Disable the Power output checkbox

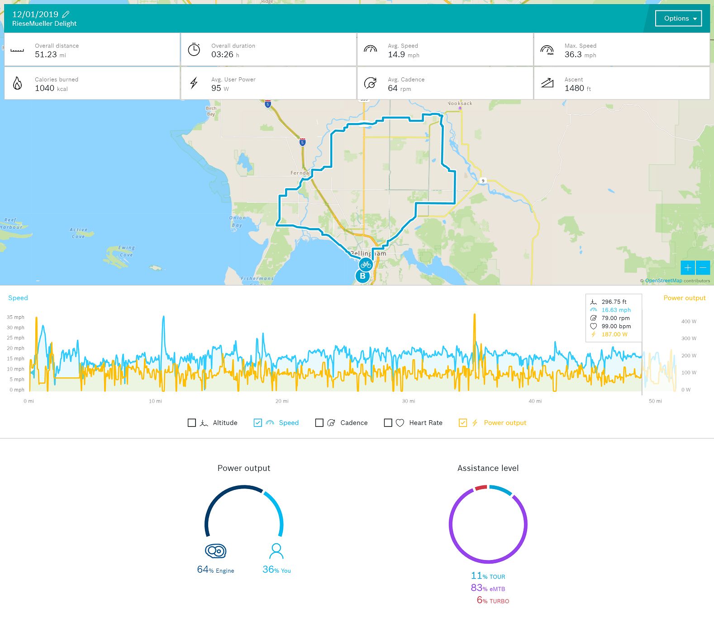pos(463,423)
